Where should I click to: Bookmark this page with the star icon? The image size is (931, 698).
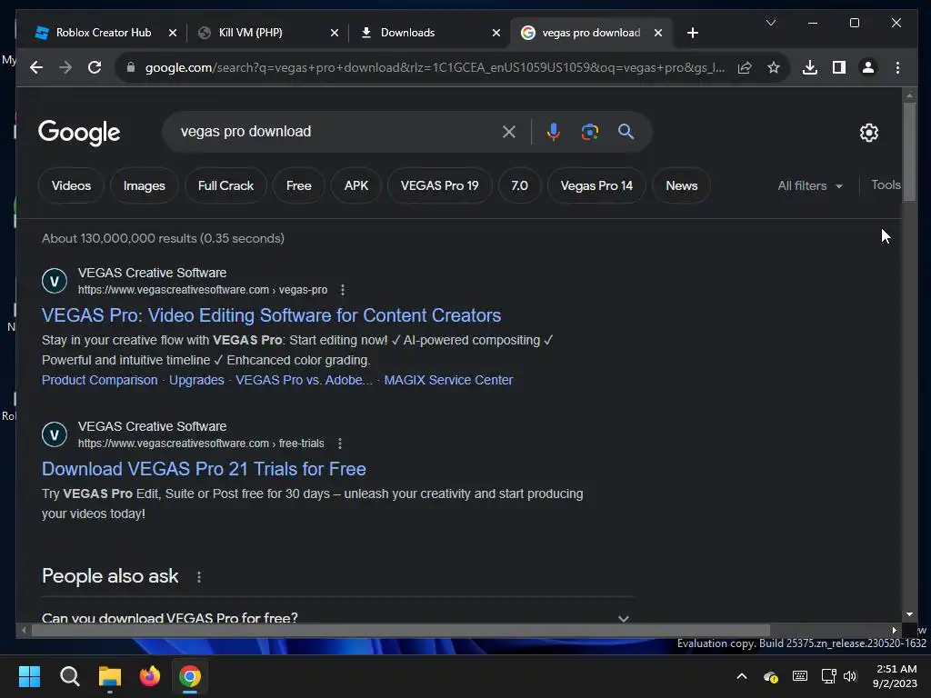click(774, 67)
